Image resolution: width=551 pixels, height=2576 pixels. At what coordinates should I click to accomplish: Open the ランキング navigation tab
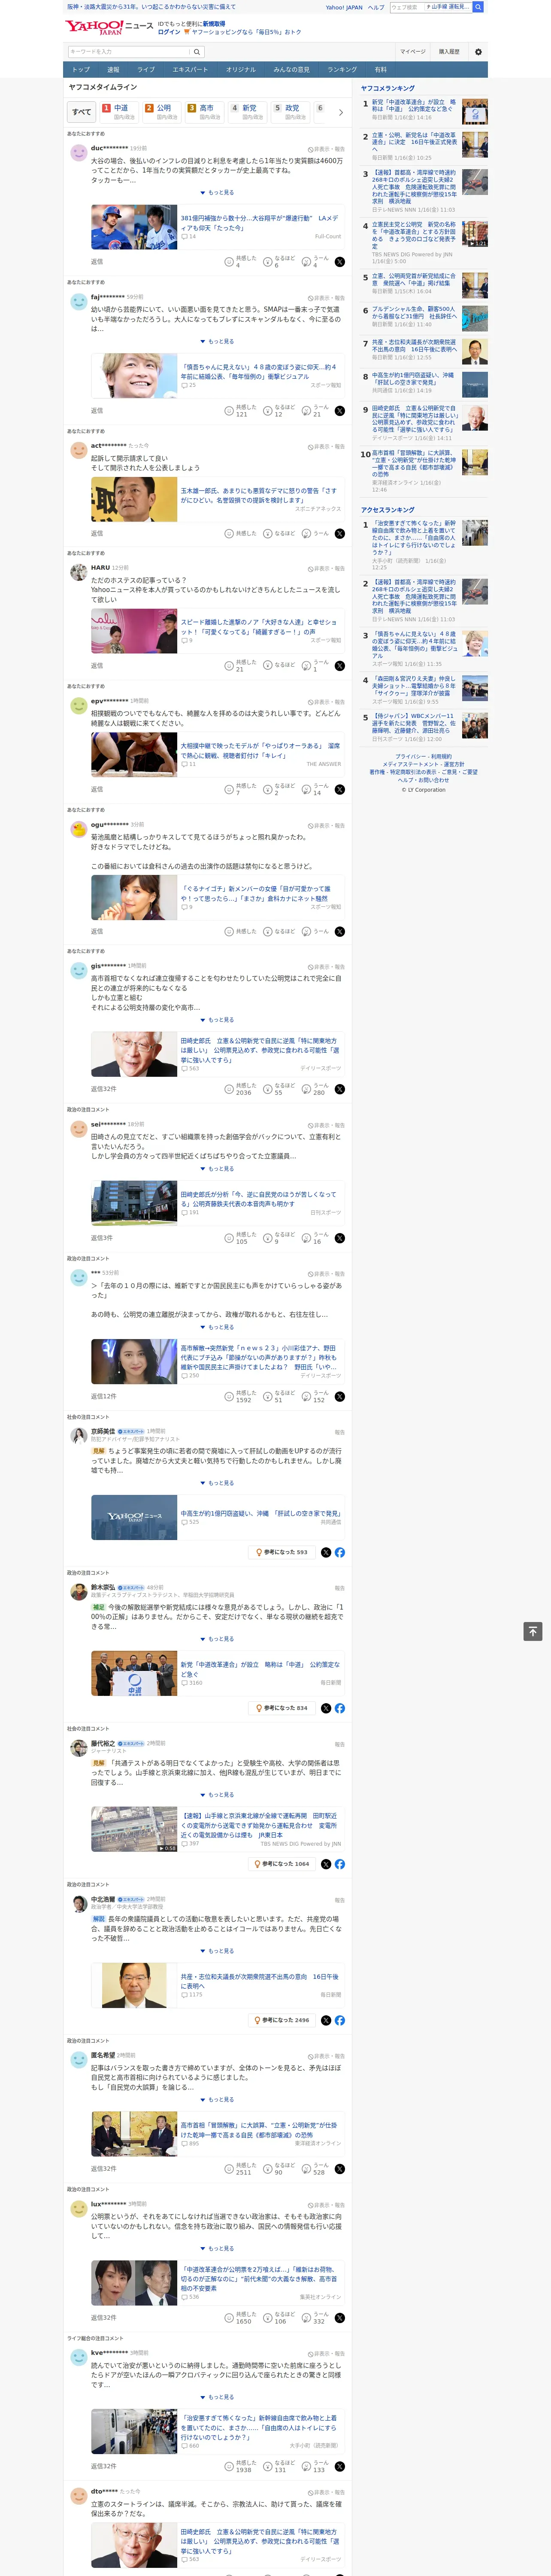click(x=342, y=70)
